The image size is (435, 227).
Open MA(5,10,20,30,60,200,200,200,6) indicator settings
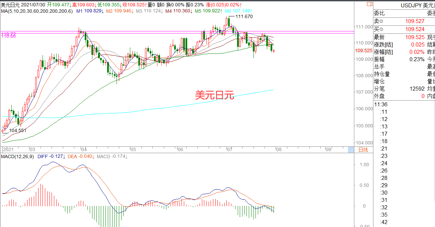point(37,11)
